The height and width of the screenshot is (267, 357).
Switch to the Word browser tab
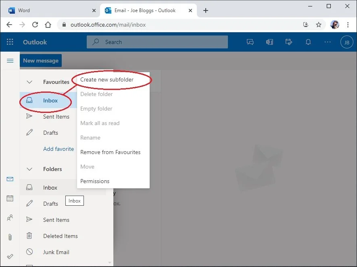point(50,10)
